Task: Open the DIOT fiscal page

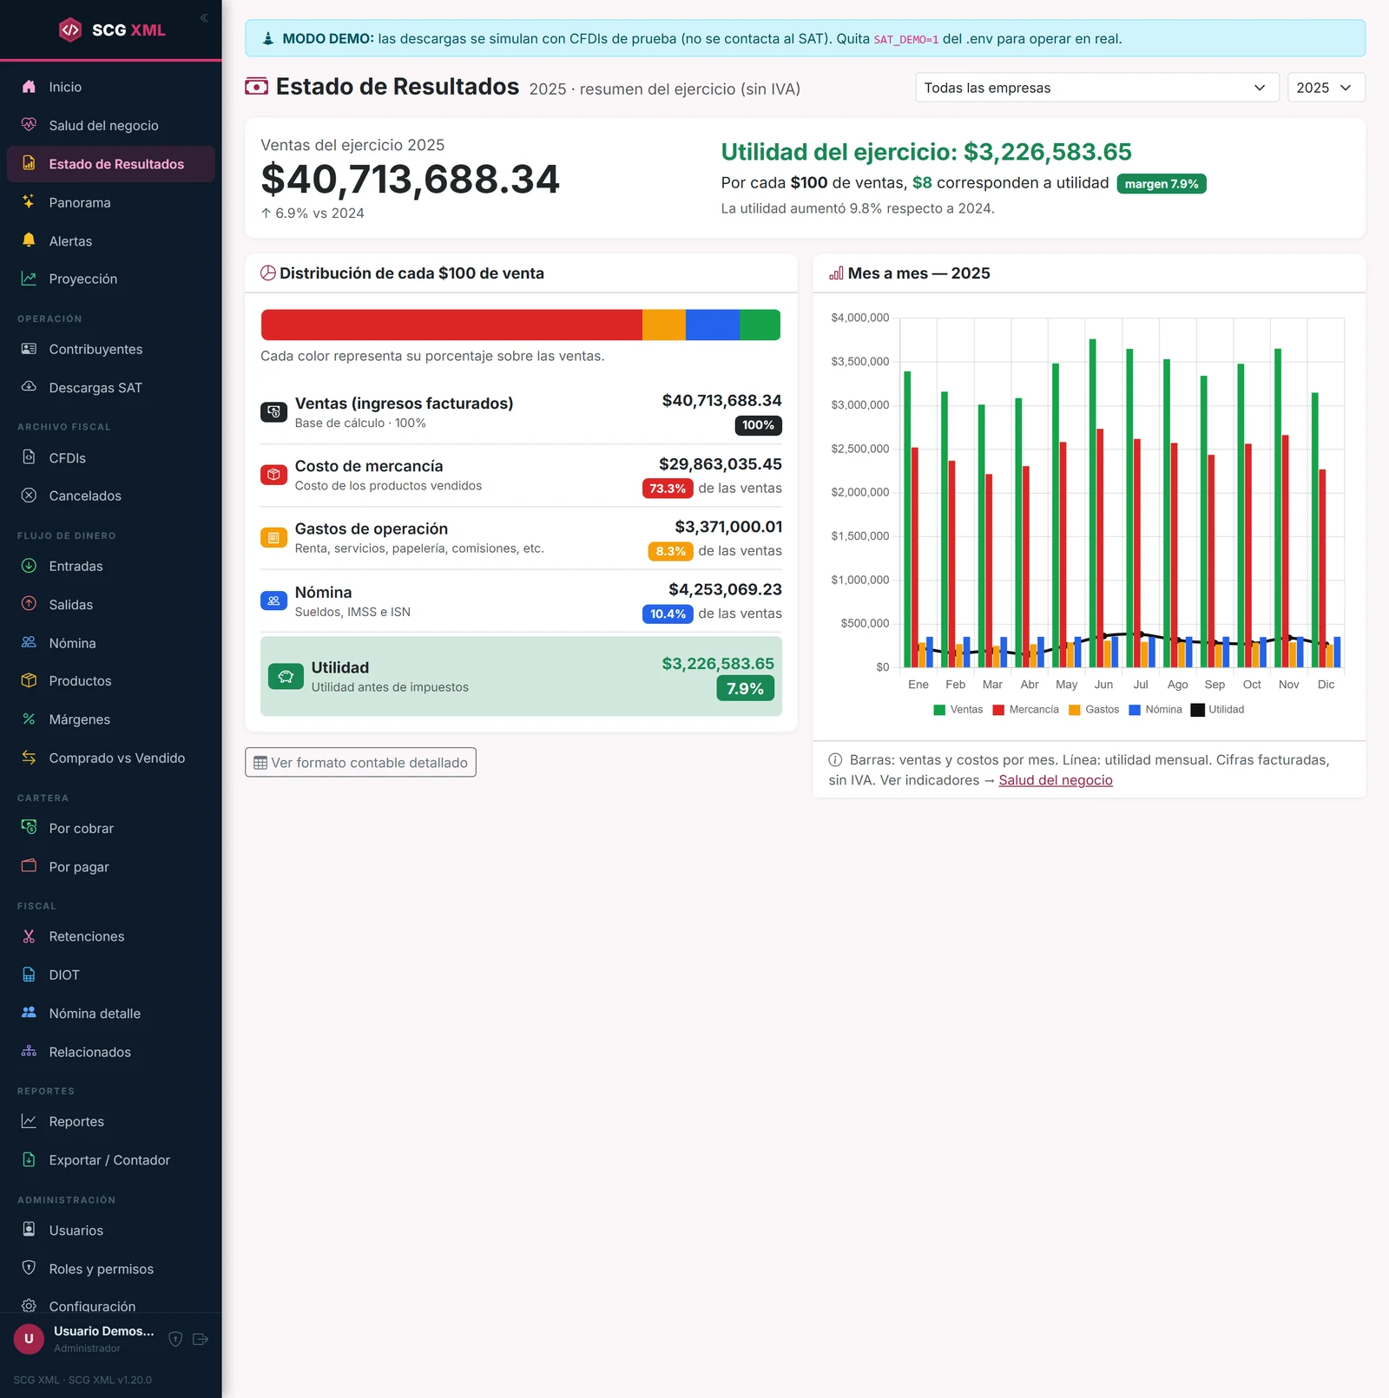Action: pyautogui.click(x=111, y=975)
